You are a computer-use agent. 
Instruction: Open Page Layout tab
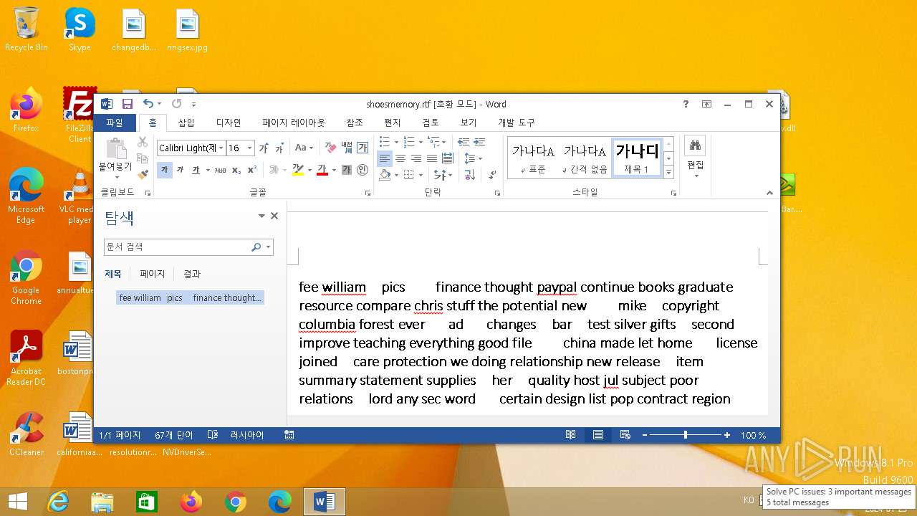[294, 123]
